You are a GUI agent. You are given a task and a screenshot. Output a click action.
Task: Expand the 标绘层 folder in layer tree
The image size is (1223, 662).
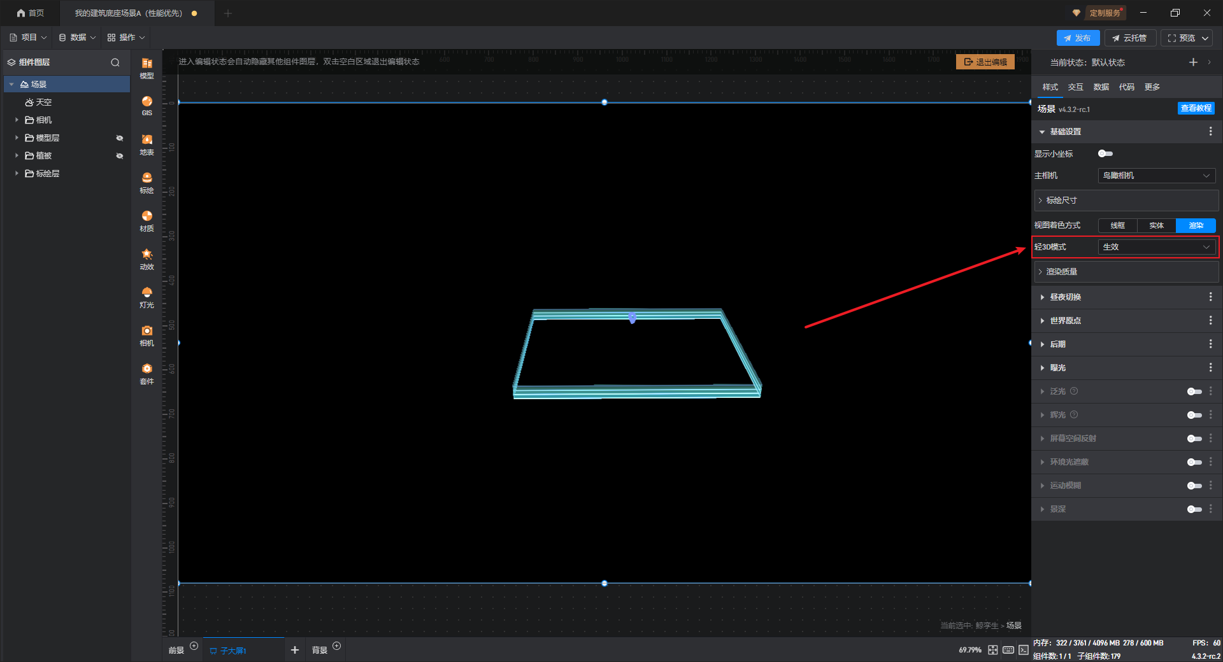point(17,173)
